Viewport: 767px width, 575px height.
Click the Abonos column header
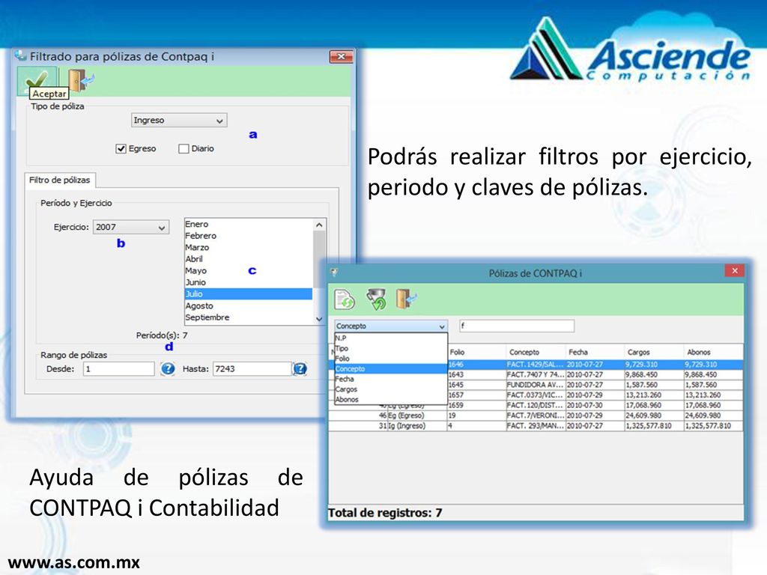[x=713, y=352]
